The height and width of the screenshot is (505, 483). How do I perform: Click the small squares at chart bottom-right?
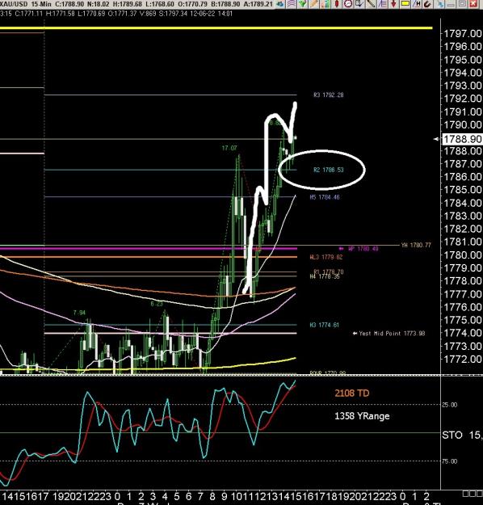click(x=472, y=494)
